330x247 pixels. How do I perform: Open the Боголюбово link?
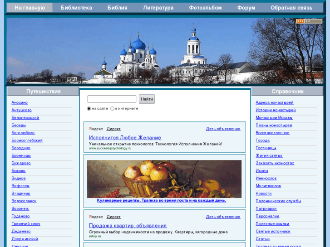click(x=23, y=133)
